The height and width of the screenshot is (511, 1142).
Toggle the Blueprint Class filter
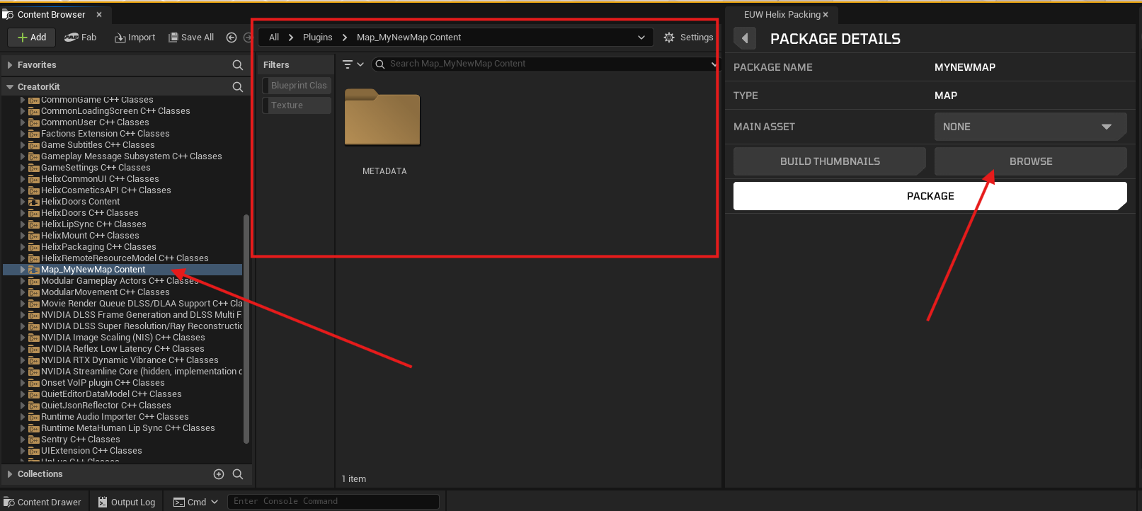pos(297,86)
